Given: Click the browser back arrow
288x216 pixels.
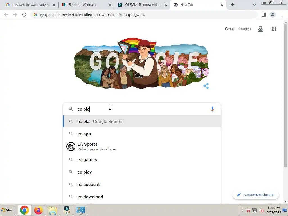Looking at the screenshot, I should (x=6, y=15).
